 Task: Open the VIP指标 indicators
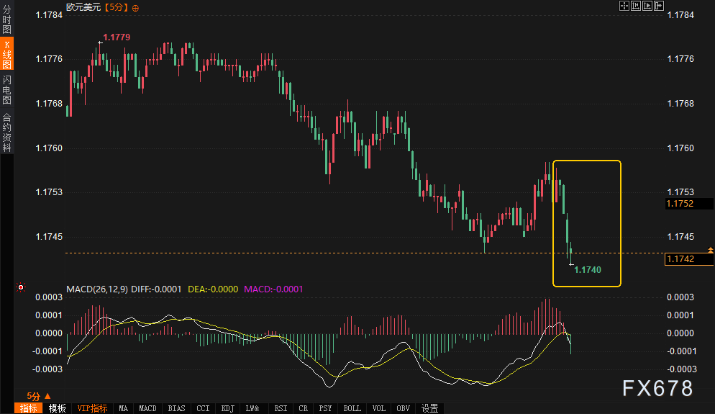click(92, 408)
